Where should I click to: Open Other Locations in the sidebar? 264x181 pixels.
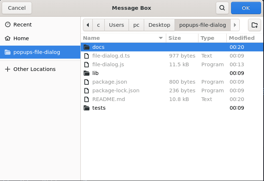click(x=40, y=69)
